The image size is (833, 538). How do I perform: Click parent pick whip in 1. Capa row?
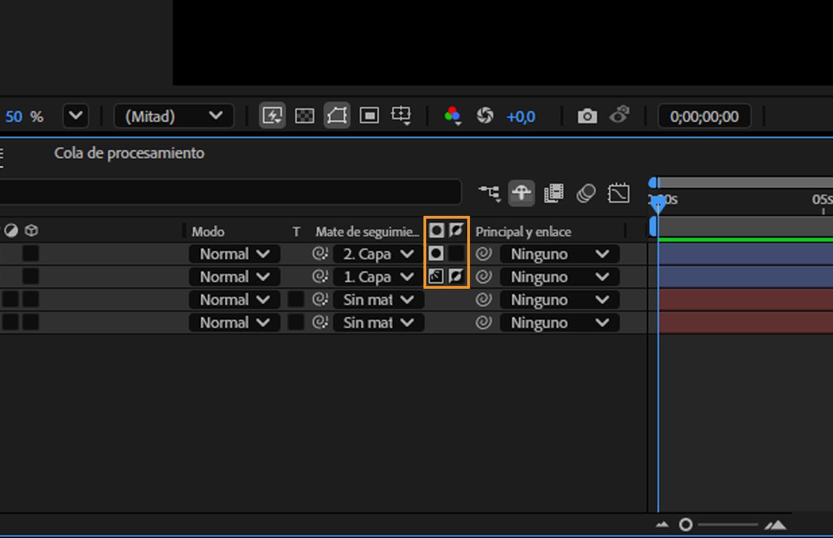[485, 277]
